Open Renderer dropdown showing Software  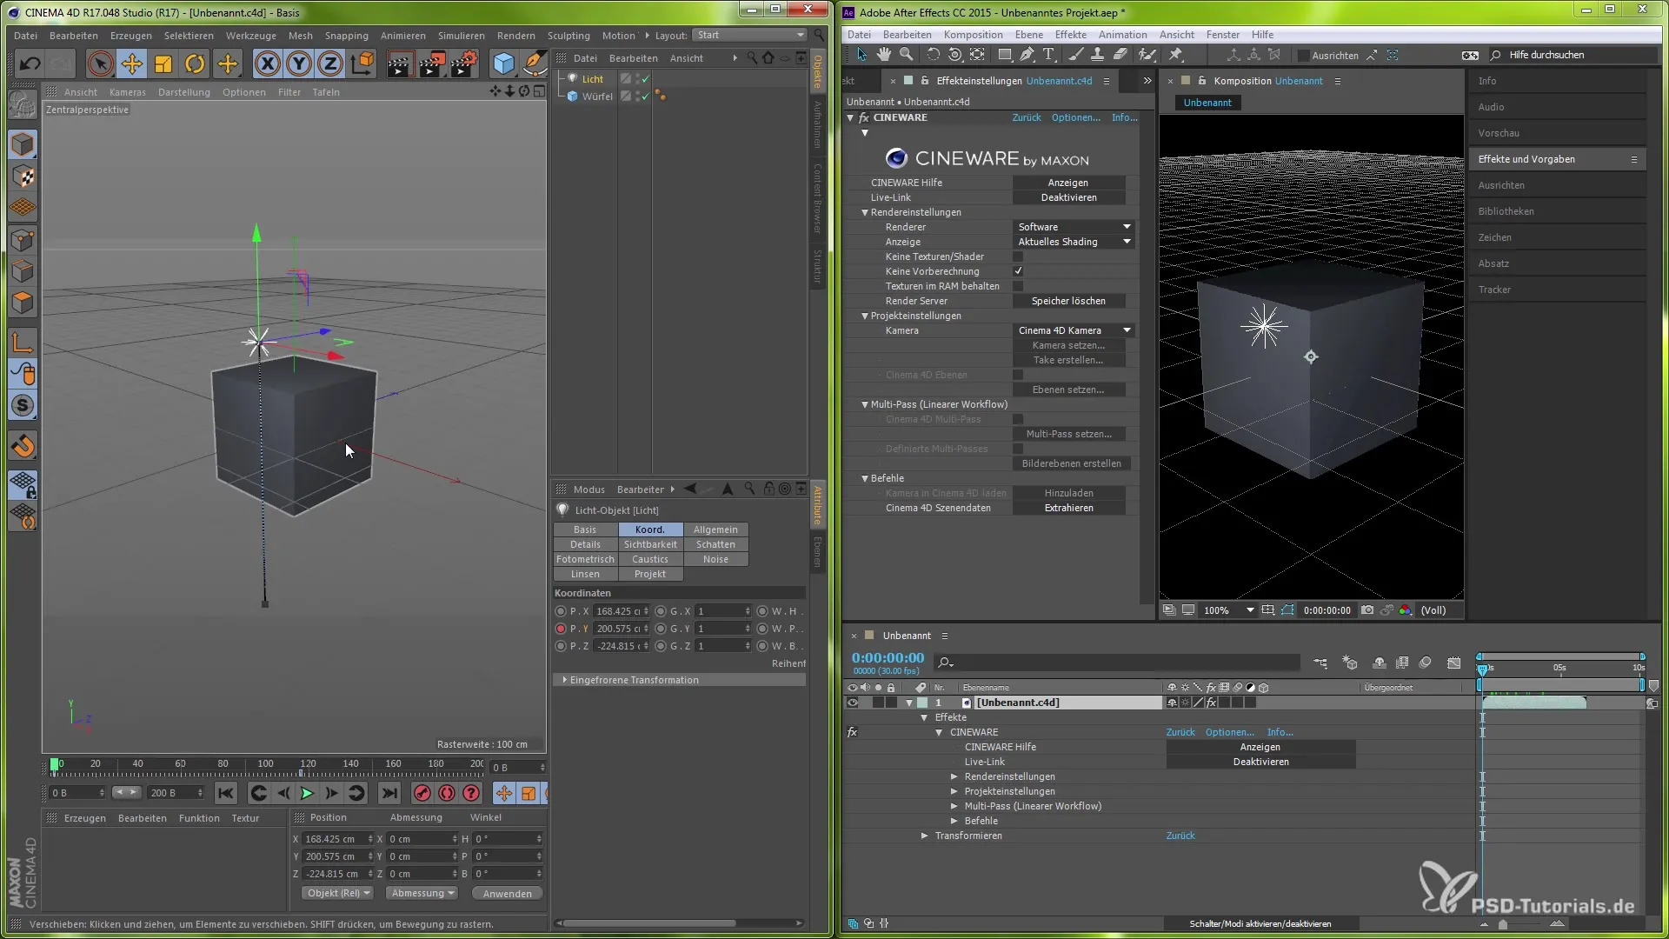(x=1074, y=227)
